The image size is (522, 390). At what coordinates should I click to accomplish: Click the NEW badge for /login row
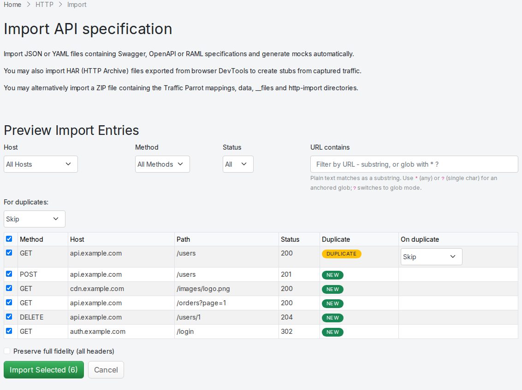click(332, 332)
